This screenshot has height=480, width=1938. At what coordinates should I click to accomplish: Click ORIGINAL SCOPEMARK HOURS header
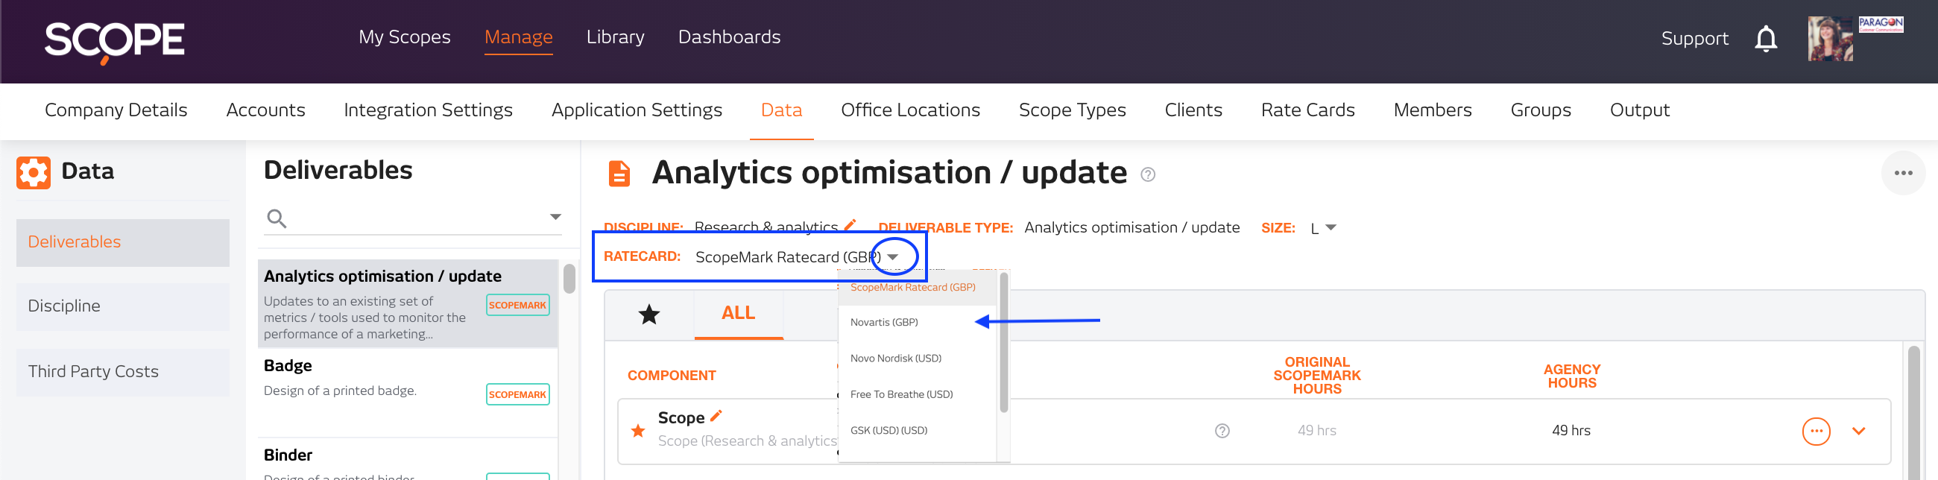(1316, 376)
